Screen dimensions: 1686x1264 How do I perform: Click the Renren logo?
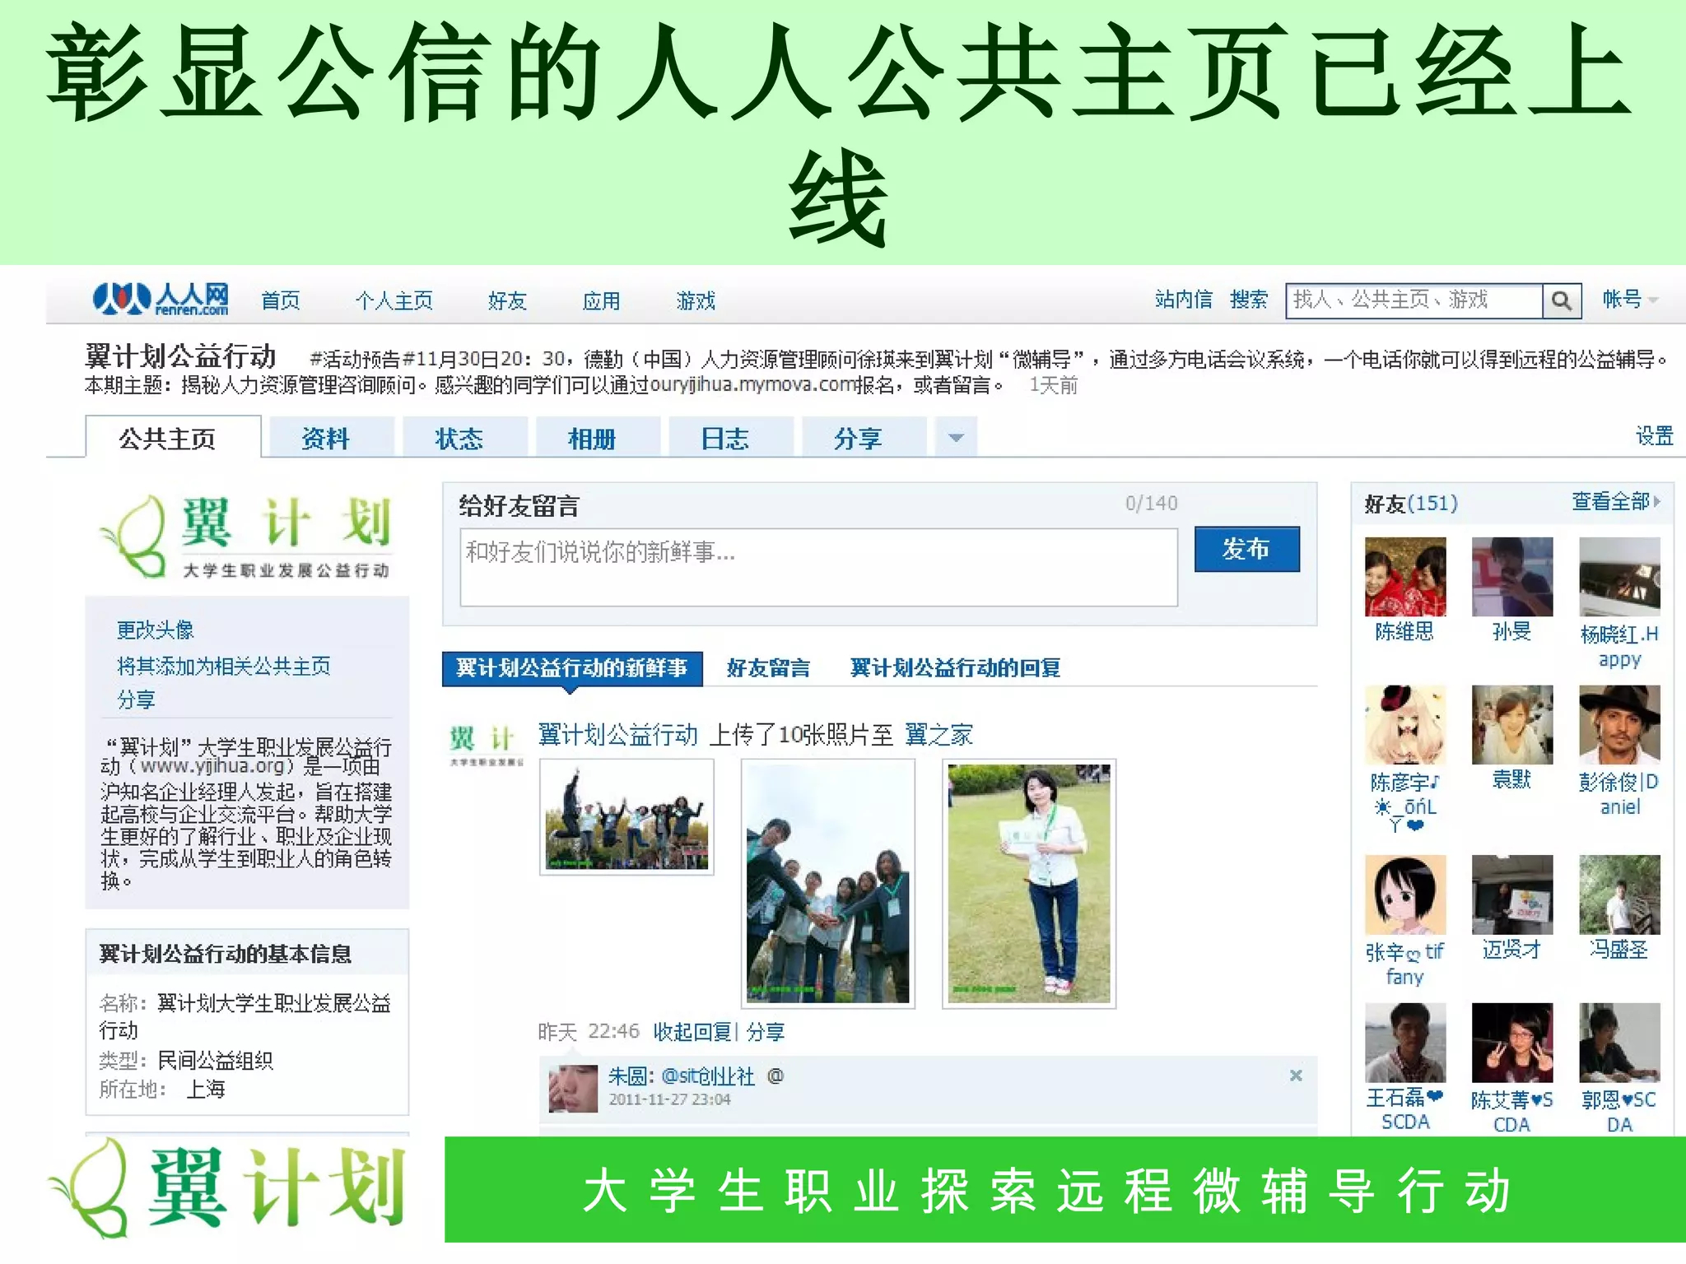(x=161, y=300)
